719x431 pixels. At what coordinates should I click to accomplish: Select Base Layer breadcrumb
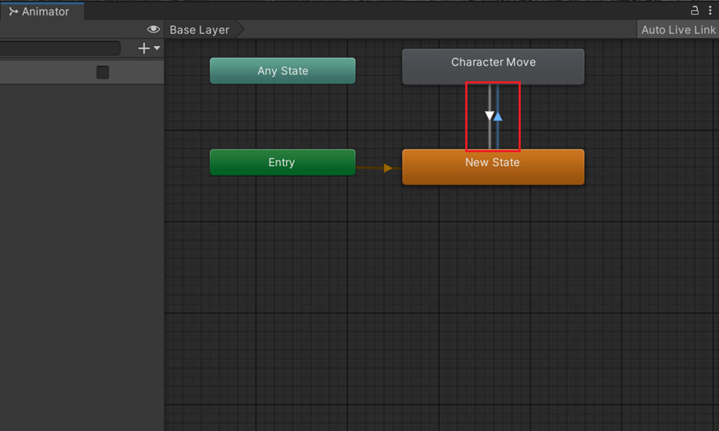[x=200, y=30]
